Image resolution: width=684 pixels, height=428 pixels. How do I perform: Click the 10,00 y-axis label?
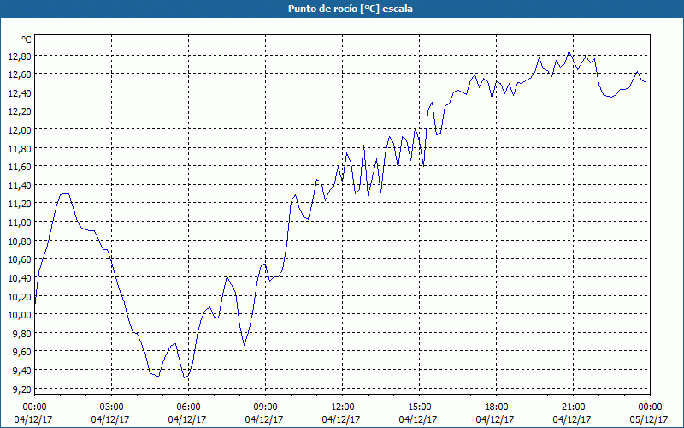tap(20, 315)
